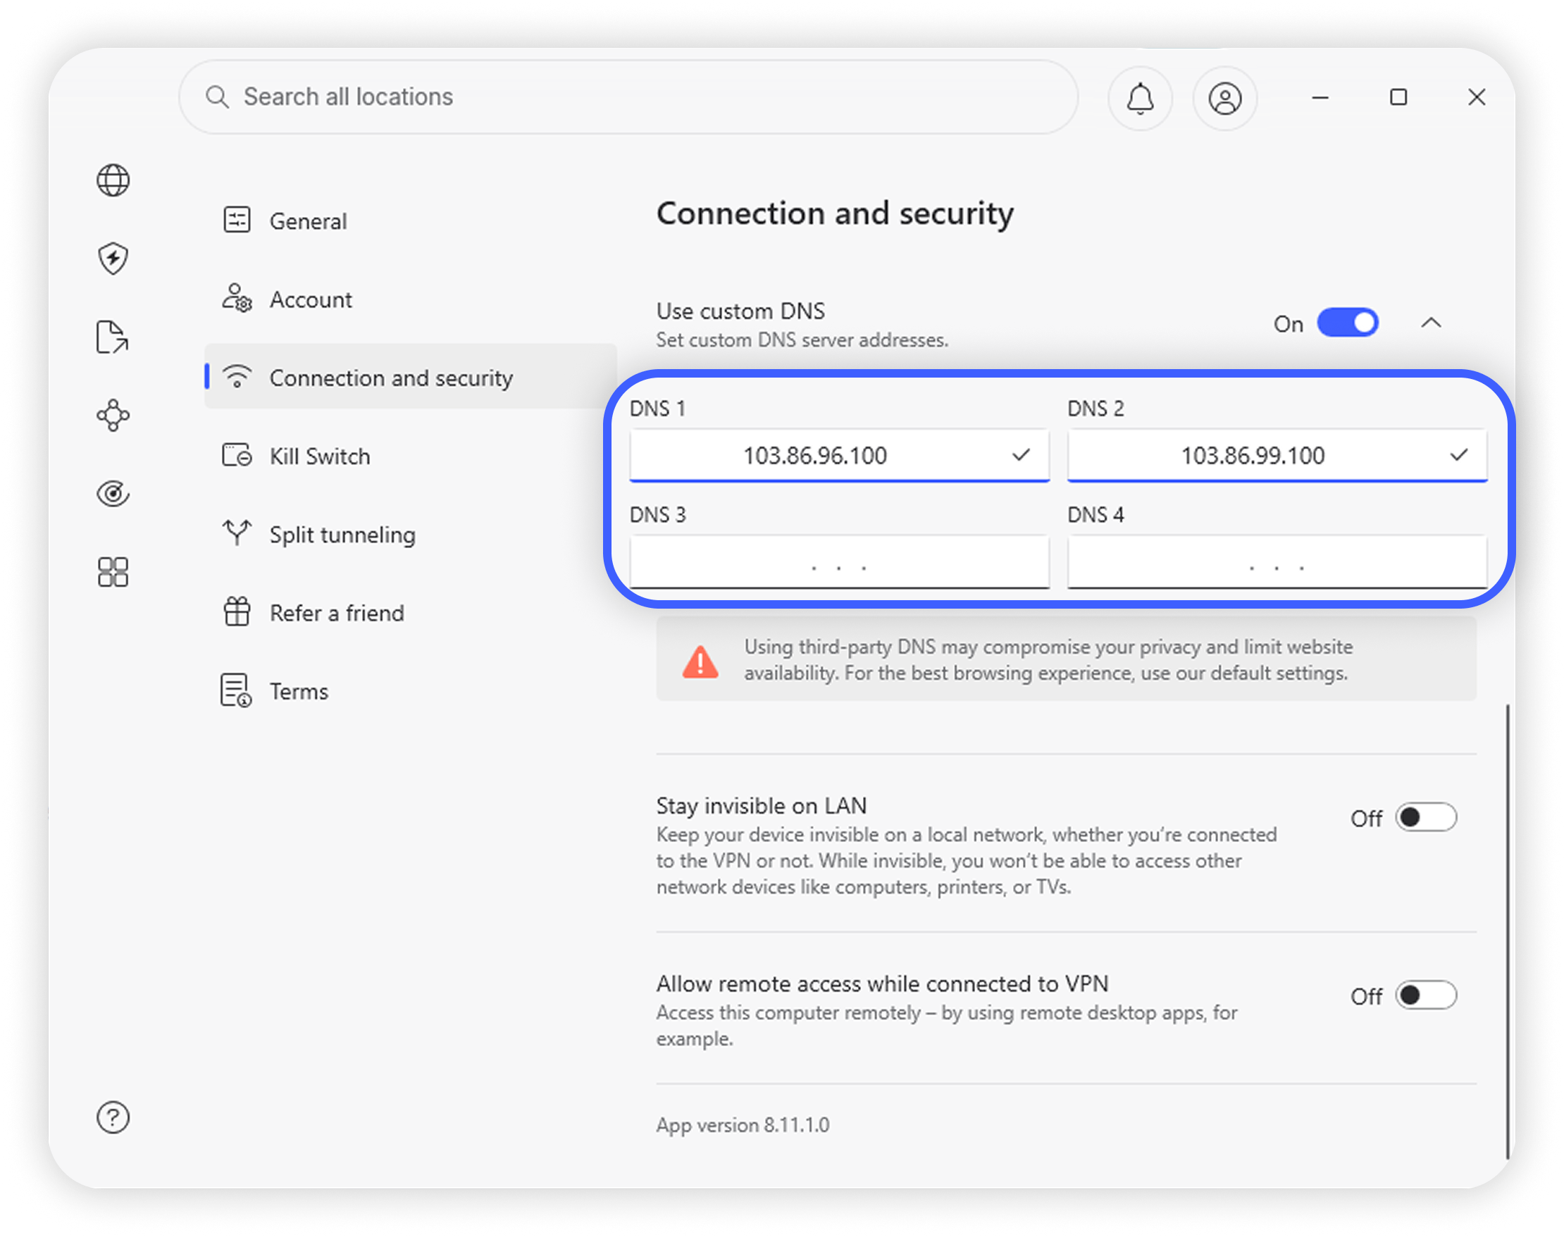
Task: Open the dark web monitor target icon
Action: tap(113, 493)
